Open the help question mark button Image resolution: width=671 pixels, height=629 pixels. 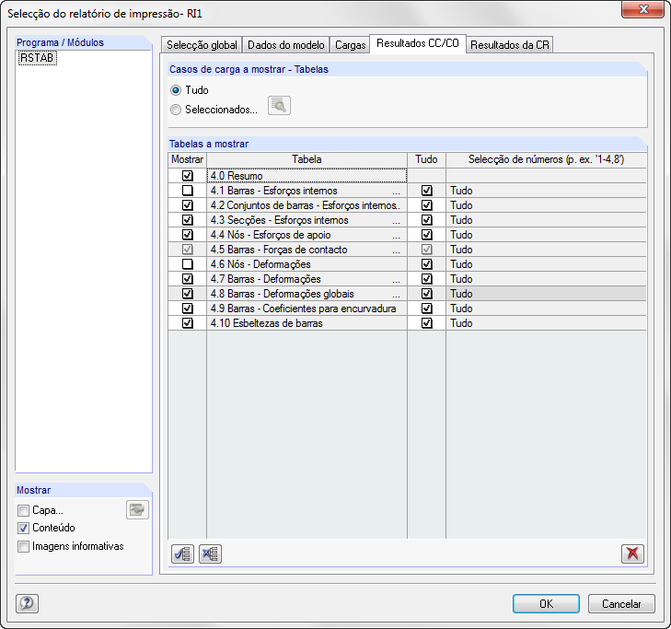pyautogui.click(x=27, y=603)
